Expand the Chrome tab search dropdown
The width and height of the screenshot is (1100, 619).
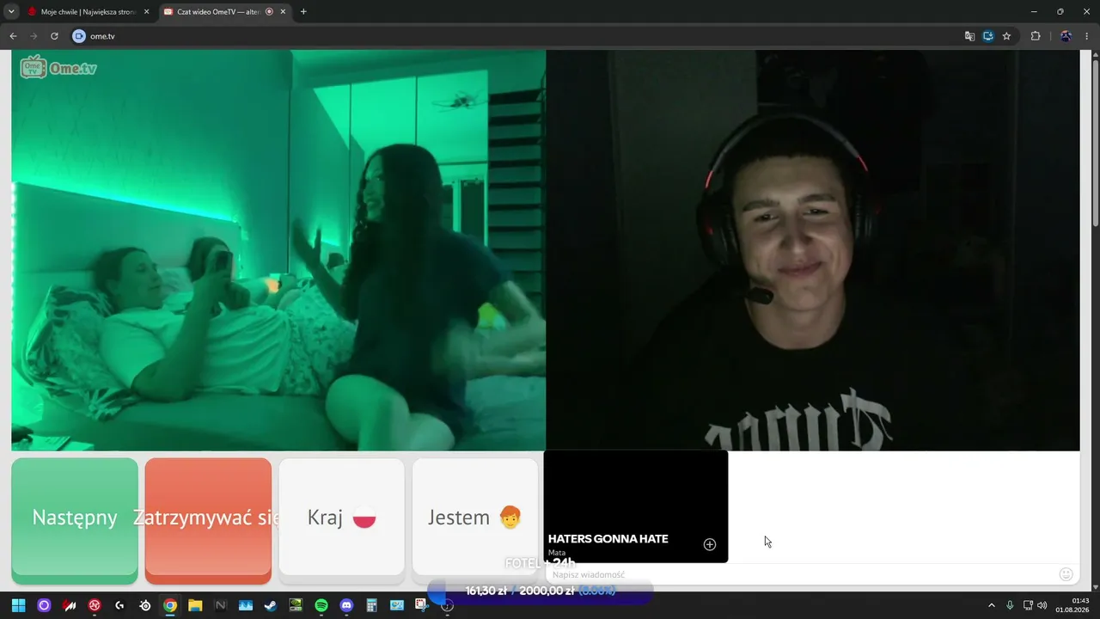tap(11, 11)
